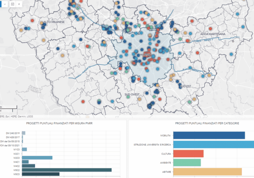Select the M5C2 bar in PNRR chart

tap(66, 170)
